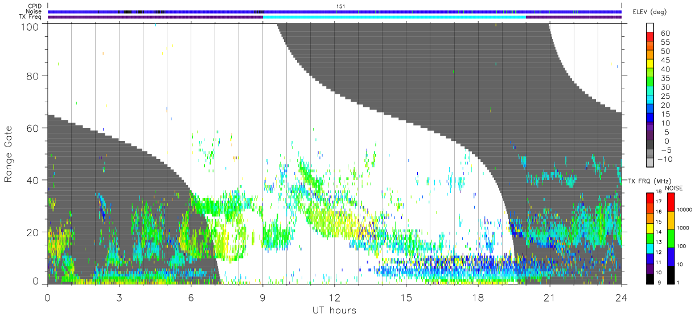Click the NOISE color bar title
The width and height of the screenshot is (699, 322).
click(674, 187)
